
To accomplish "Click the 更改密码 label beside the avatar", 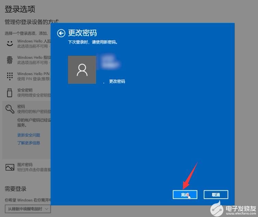I will (117, 81).
